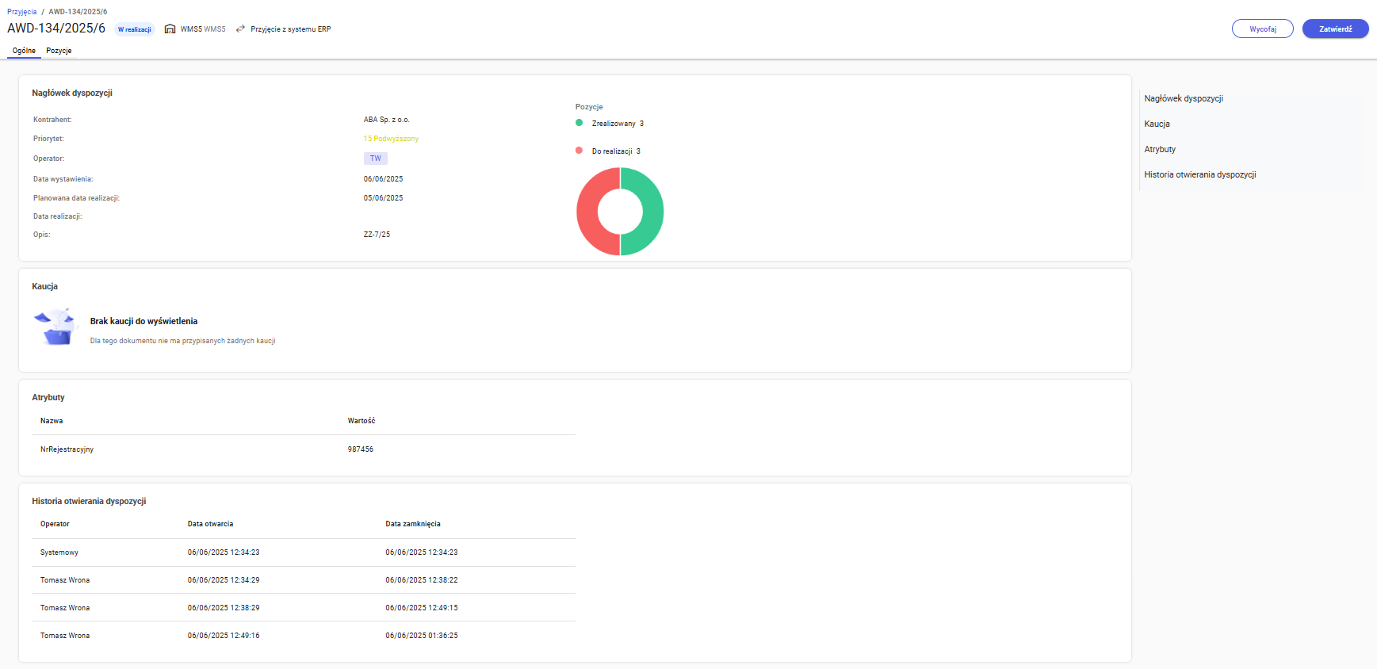The image size is (1377, 669).
Task: Open the Przyjęcia breadcrumb link
Action: coord(21,12)
